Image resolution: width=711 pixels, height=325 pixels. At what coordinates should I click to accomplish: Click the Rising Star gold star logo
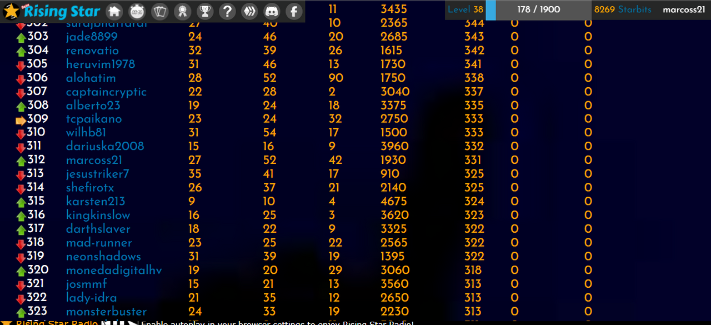coord(12,11)
